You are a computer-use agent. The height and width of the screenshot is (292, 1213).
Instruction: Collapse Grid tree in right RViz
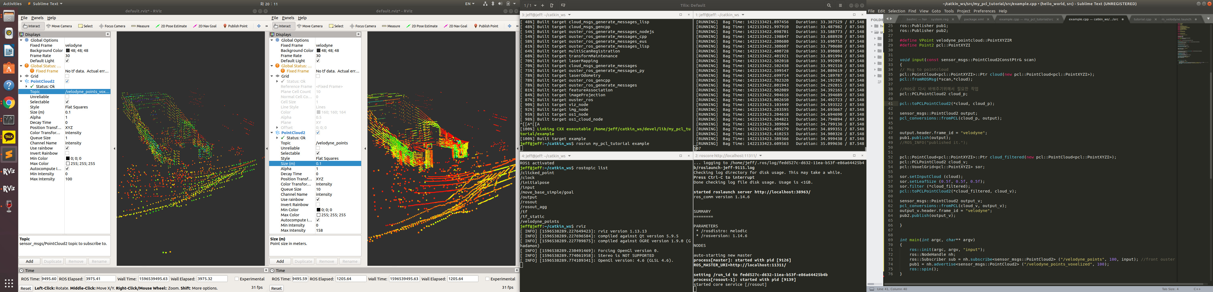click(x=272, y=76)
